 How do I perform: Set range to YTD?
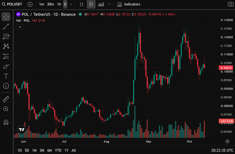[x=58, y=150]
